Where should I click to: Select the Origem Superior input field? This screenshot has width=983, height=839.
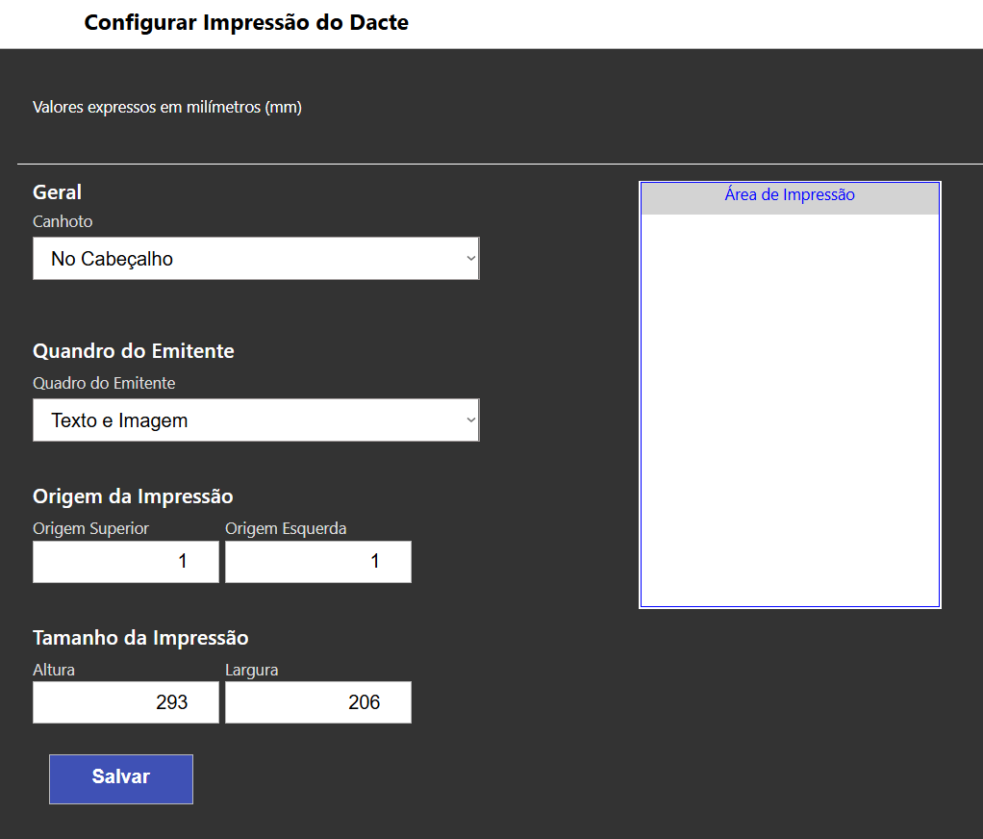click(125, 561)
